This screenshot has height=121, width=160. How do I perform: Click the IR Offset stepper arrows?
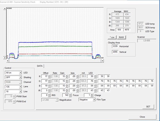pos(49,91)
